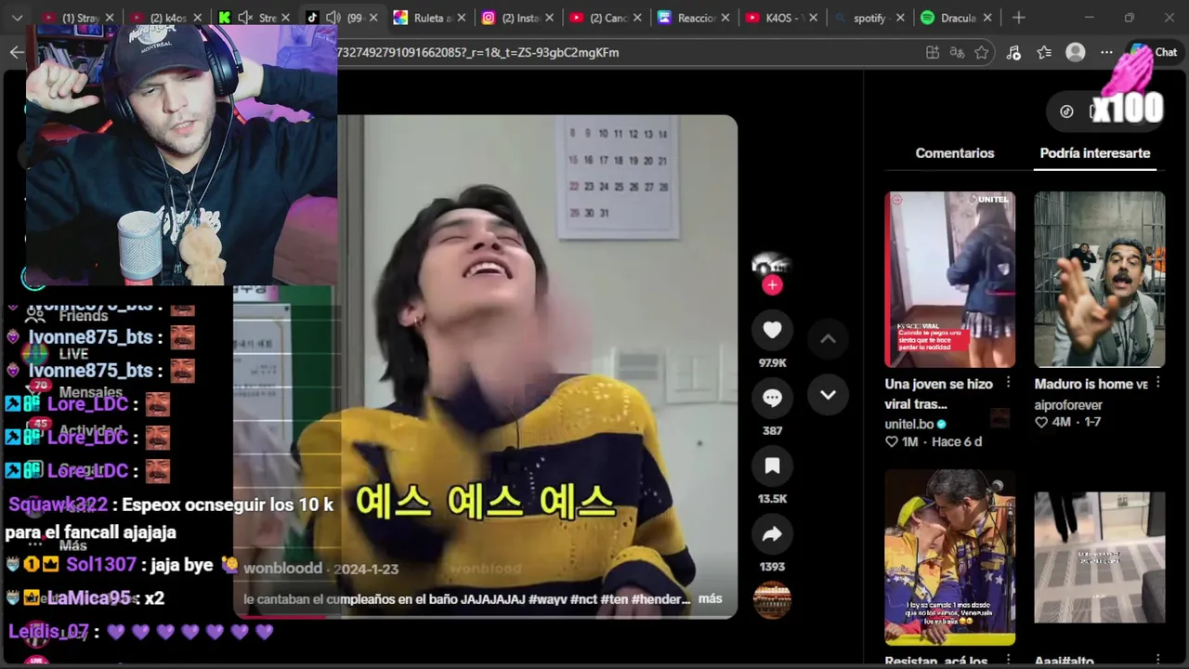Close the 'Dracula' Spotify tab
This screenshot has height=669, width=1189.
pos(987,18)
